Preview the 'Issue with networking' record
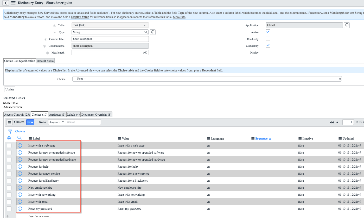The image size is (364, 218). 20,195
